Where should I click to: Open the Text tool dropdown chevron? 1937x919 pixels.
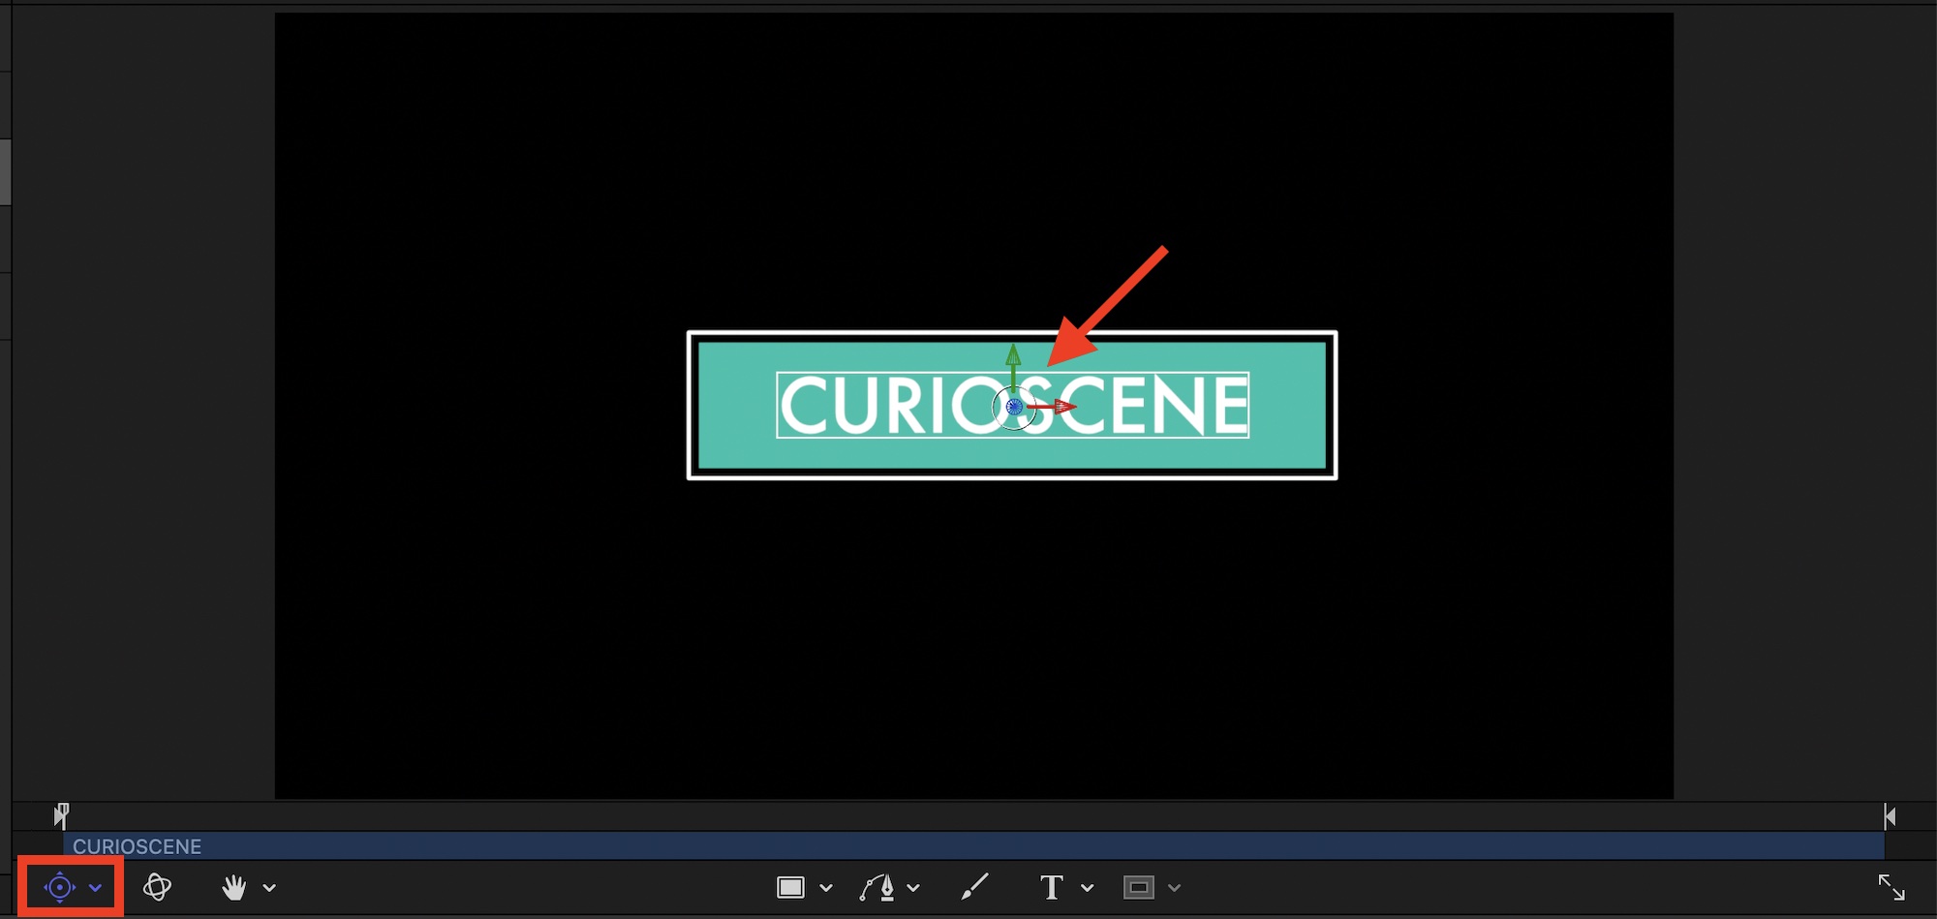pyautogui.click(x=1088, y=887)
